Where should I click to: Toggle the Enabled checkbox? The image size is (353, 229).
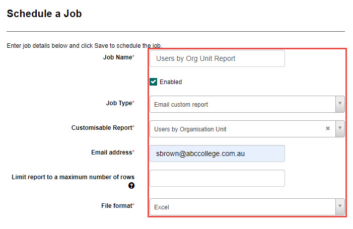tap(154, 82)
